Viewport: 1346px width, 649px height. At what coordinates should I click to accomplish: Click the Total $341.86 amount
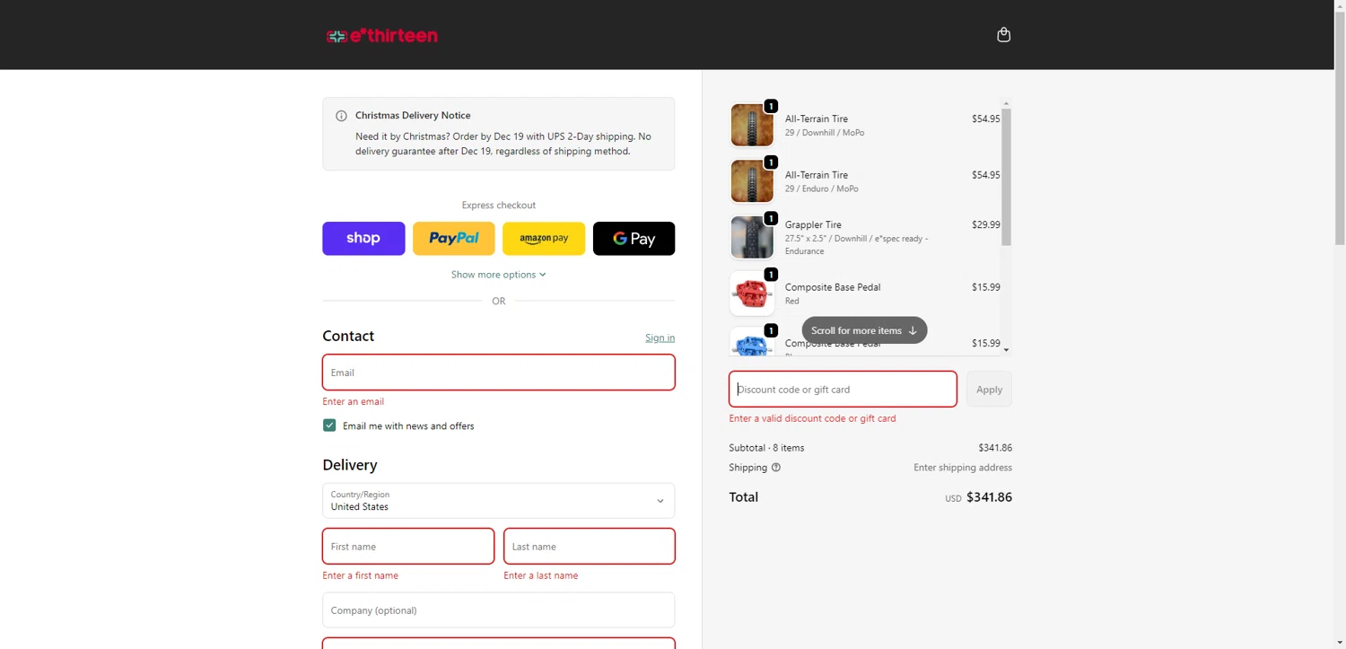989,497
